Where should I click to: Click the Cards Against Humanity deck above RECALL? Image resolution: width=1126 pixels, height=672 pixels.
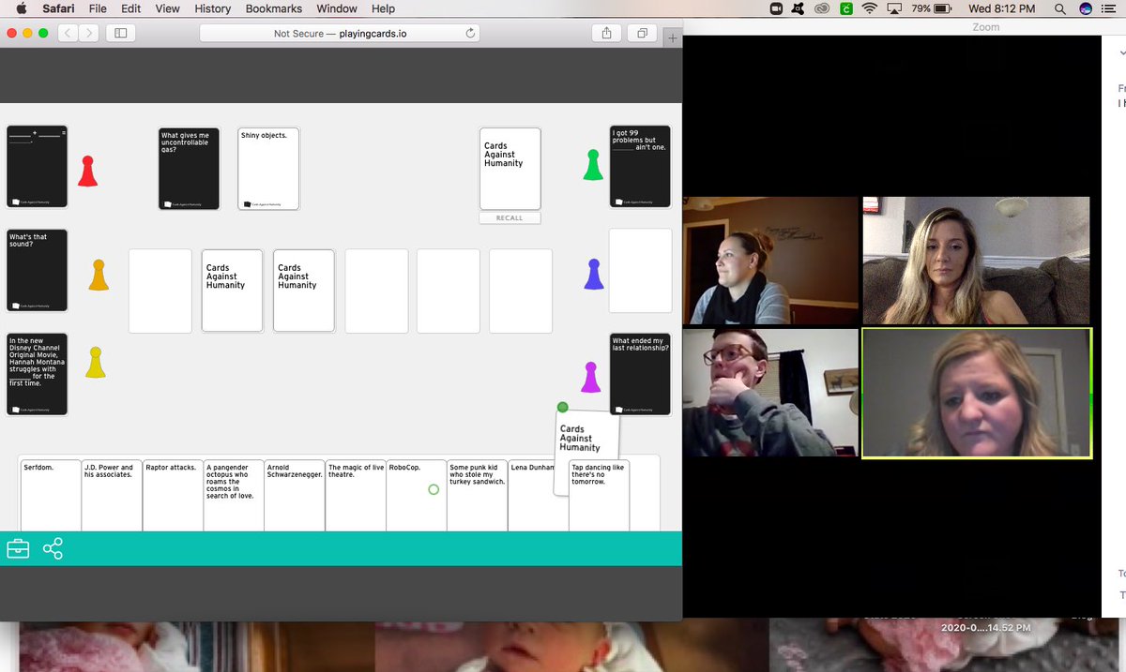pos(510,169)
